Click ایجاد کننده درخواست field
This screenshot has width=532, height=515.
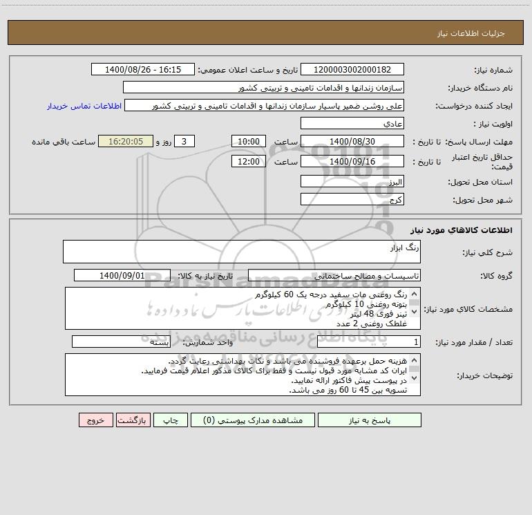point(265,105)
